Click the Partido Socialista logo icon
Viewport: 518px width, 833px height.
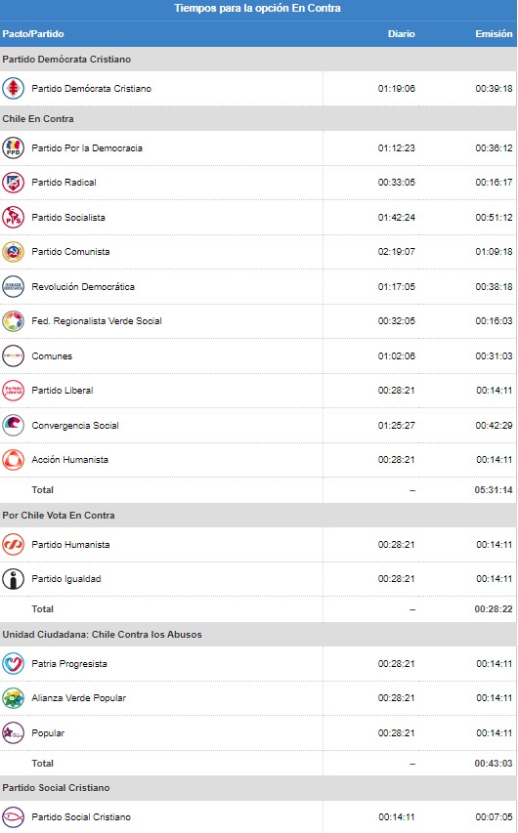(x=13, y=217)
